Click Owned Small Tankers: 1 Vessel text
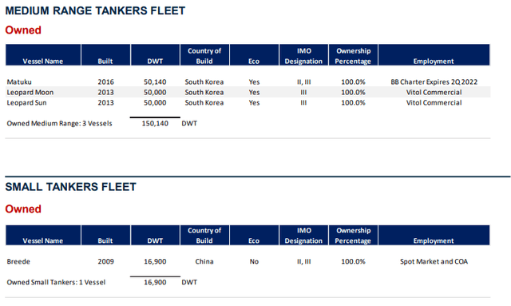The width and height of the screenshot is (511, 306). click(x=56, y=282)
